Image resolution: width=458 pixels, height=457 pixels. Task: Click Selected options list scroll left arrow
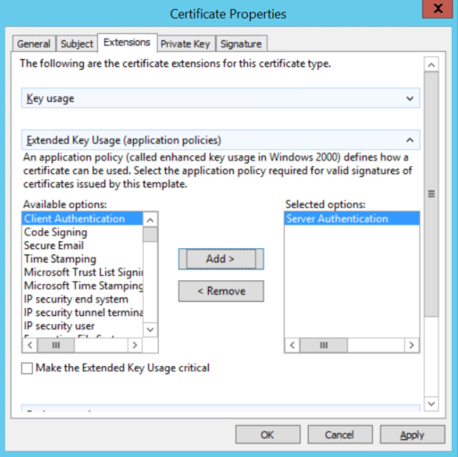(x=293, y=345)
